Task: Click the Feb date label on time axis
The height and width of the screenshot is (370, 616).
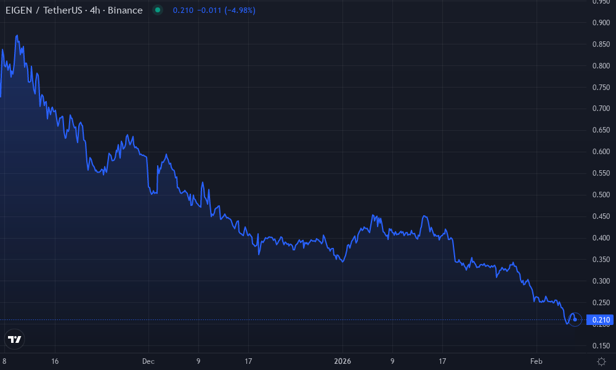Action: (x=537, y=361)
